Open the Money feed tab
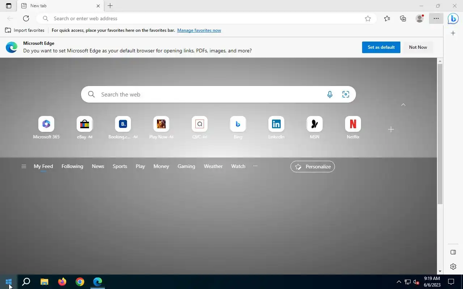Viewport: 463px width, 289px height. pos(161,166)
